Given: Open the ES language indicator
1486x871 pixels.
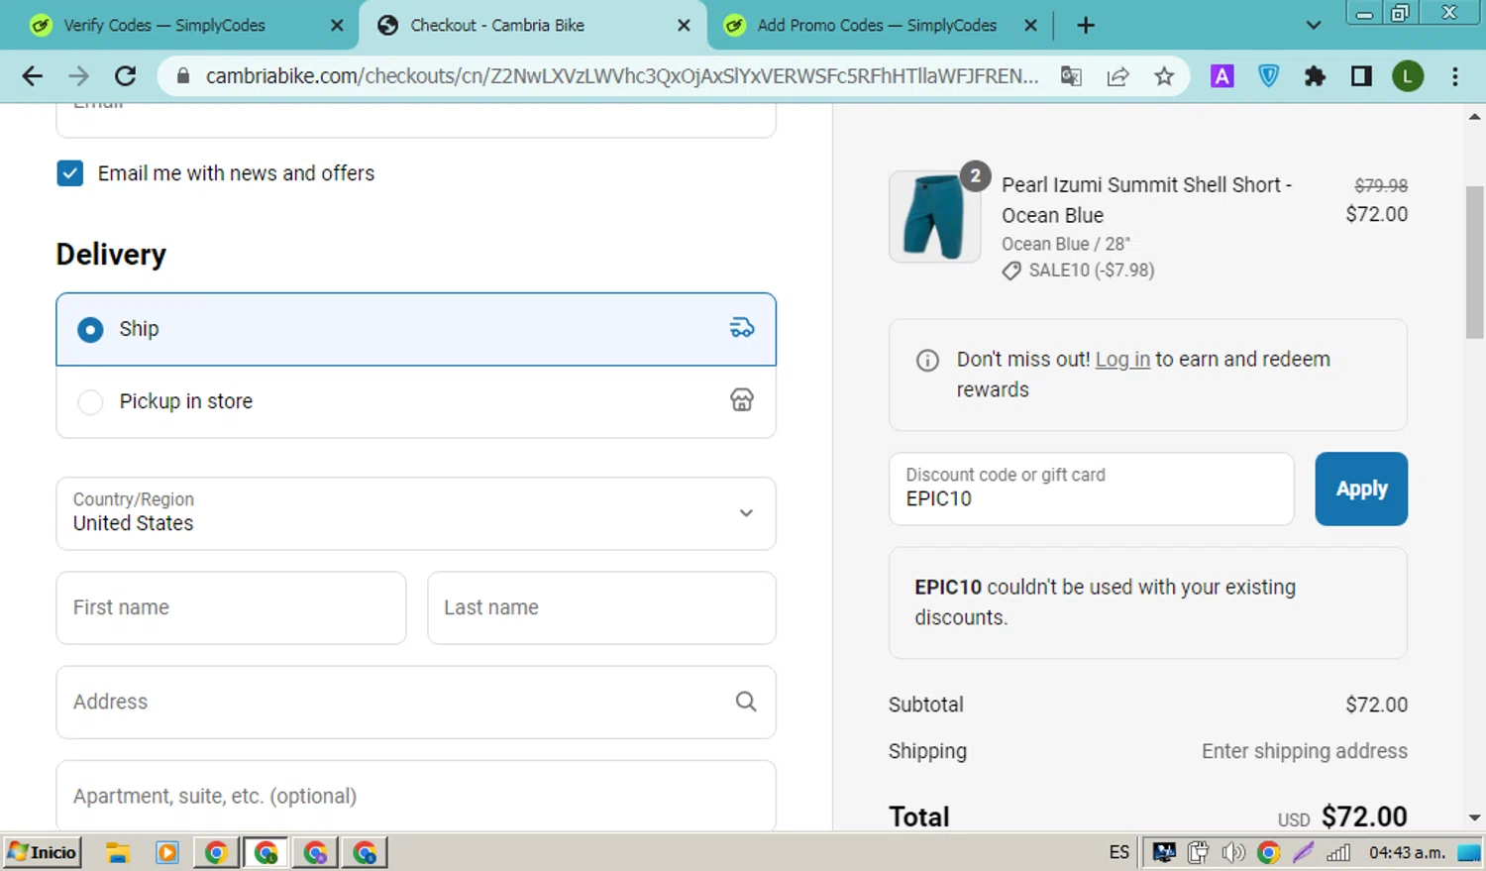Looking at the screenshot, I should pyautogui.click(x=1119, y=852).
